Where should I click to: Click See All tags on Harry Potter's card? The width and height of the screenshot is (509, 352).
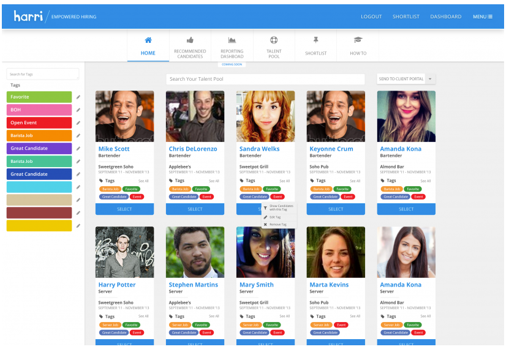143,316
